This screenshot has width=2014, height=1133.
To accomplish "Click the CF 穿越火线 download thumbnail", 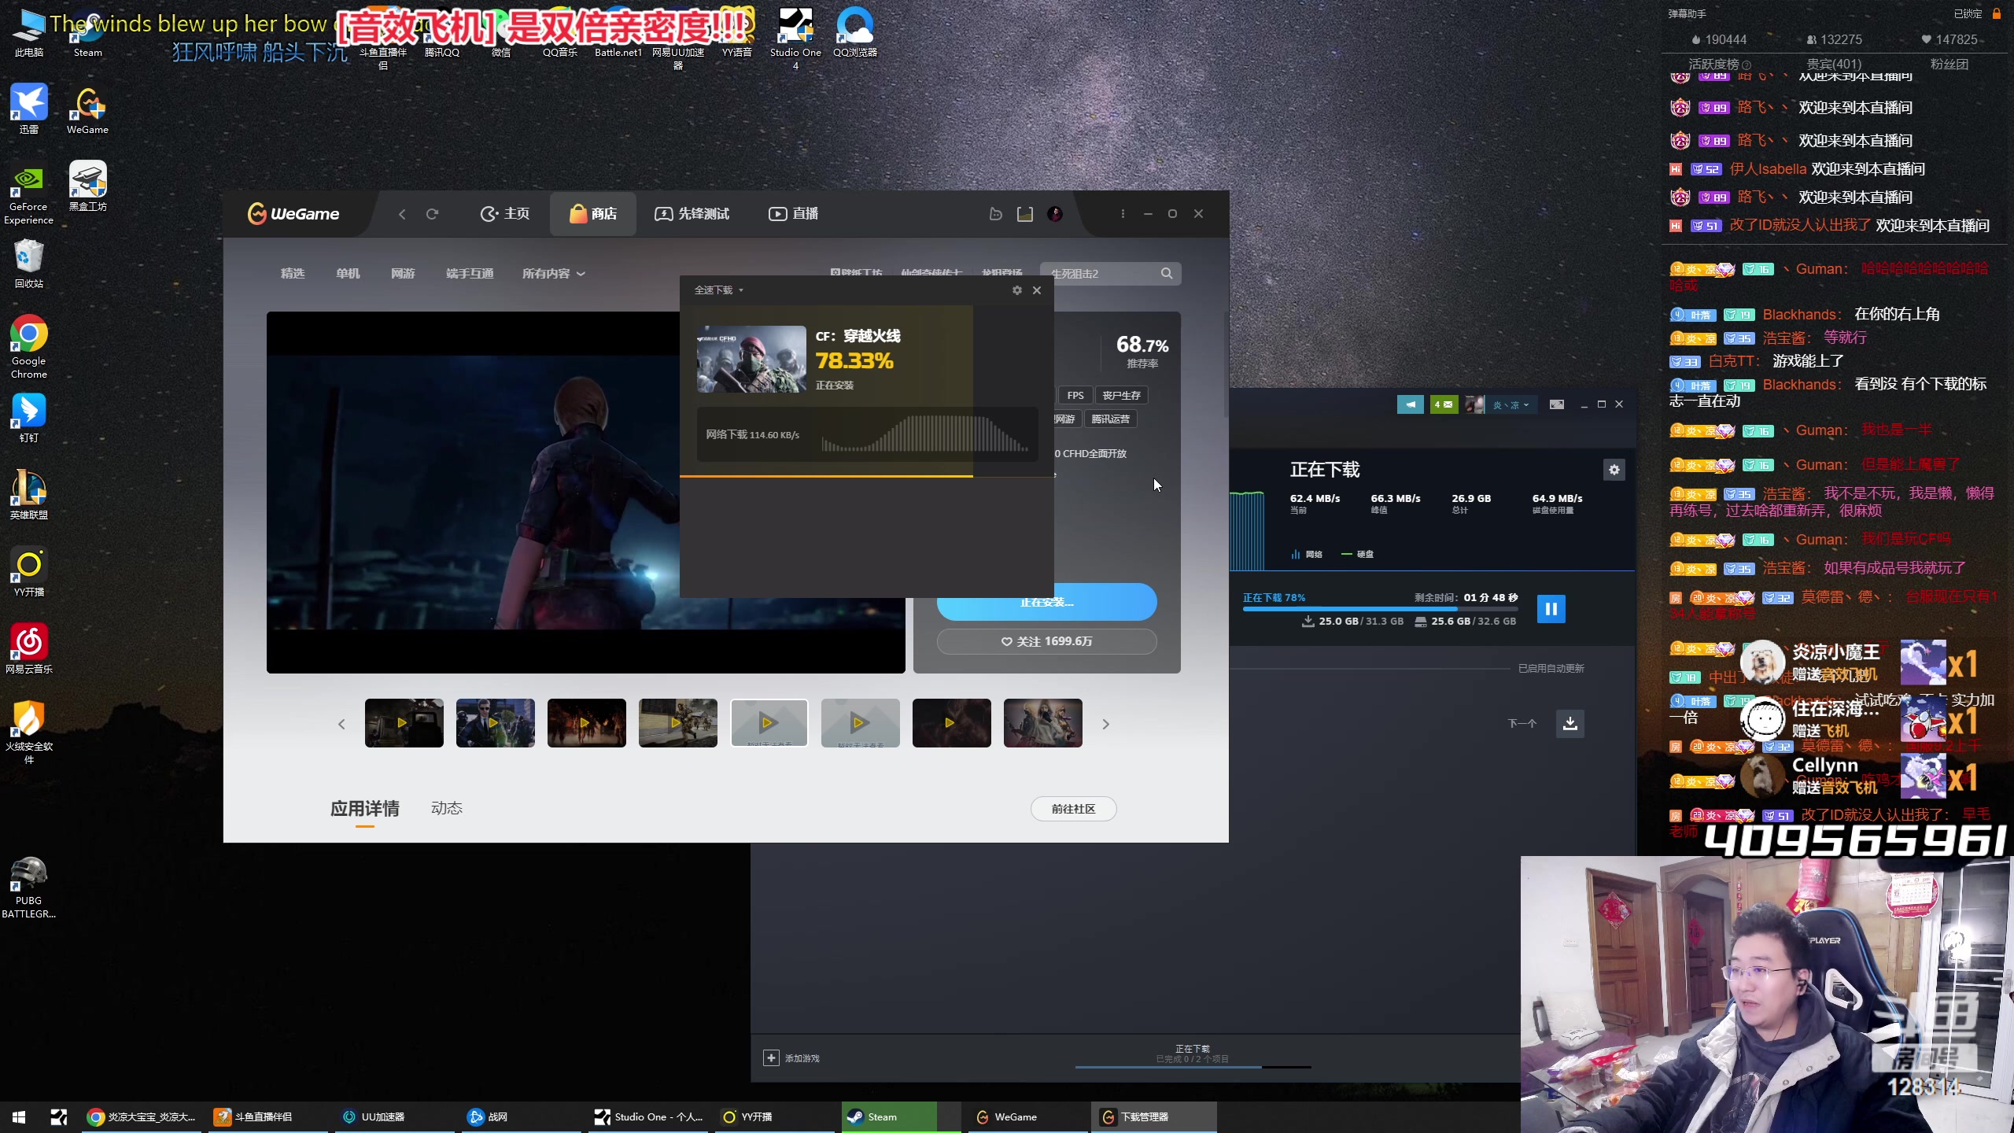I will (751, 359).
